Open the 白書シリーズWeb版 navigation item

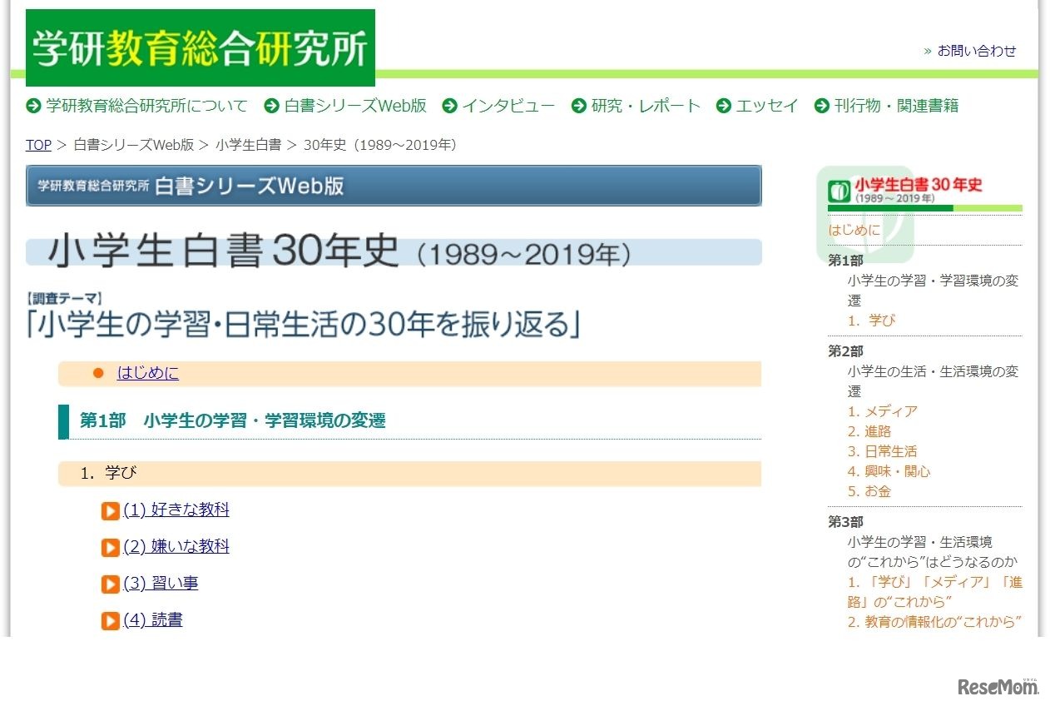coord(355,106)
